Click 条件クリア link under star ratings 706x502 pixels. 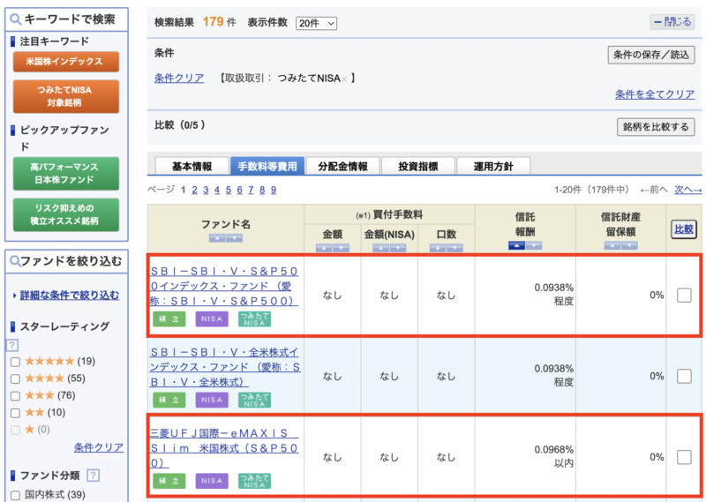pyautogui.click(x=99, y=447)
